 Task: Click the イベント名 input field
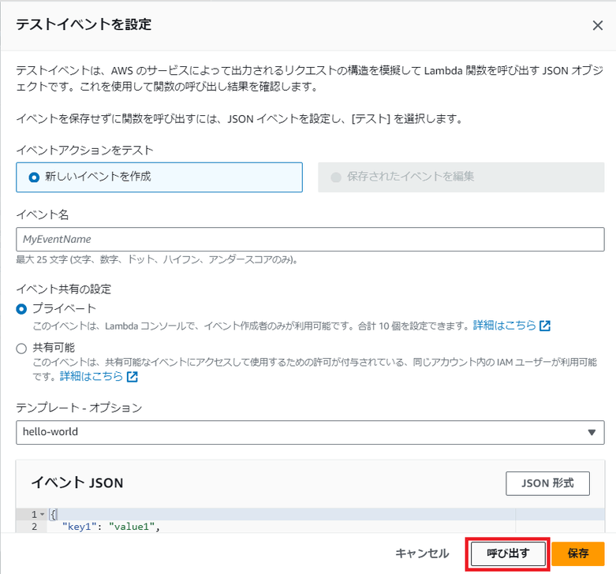click(x=310, y=239)
